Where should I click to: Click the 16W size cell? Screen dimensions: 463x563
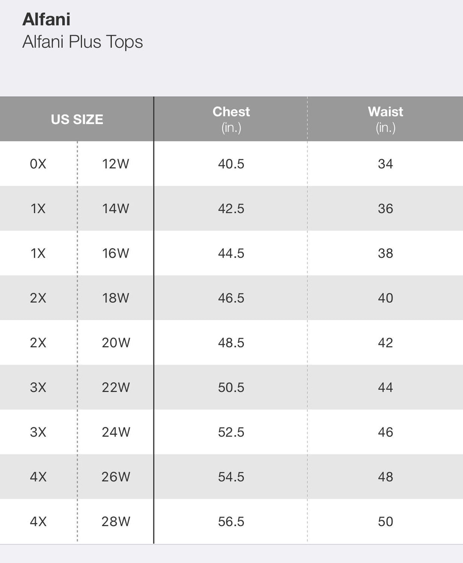[x=116, y=253]
